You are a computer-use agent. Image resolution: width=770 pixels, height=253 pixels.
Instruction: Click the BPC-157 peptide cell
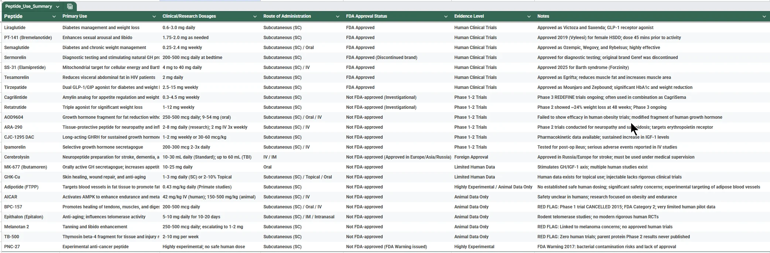[x=13, y=207]
